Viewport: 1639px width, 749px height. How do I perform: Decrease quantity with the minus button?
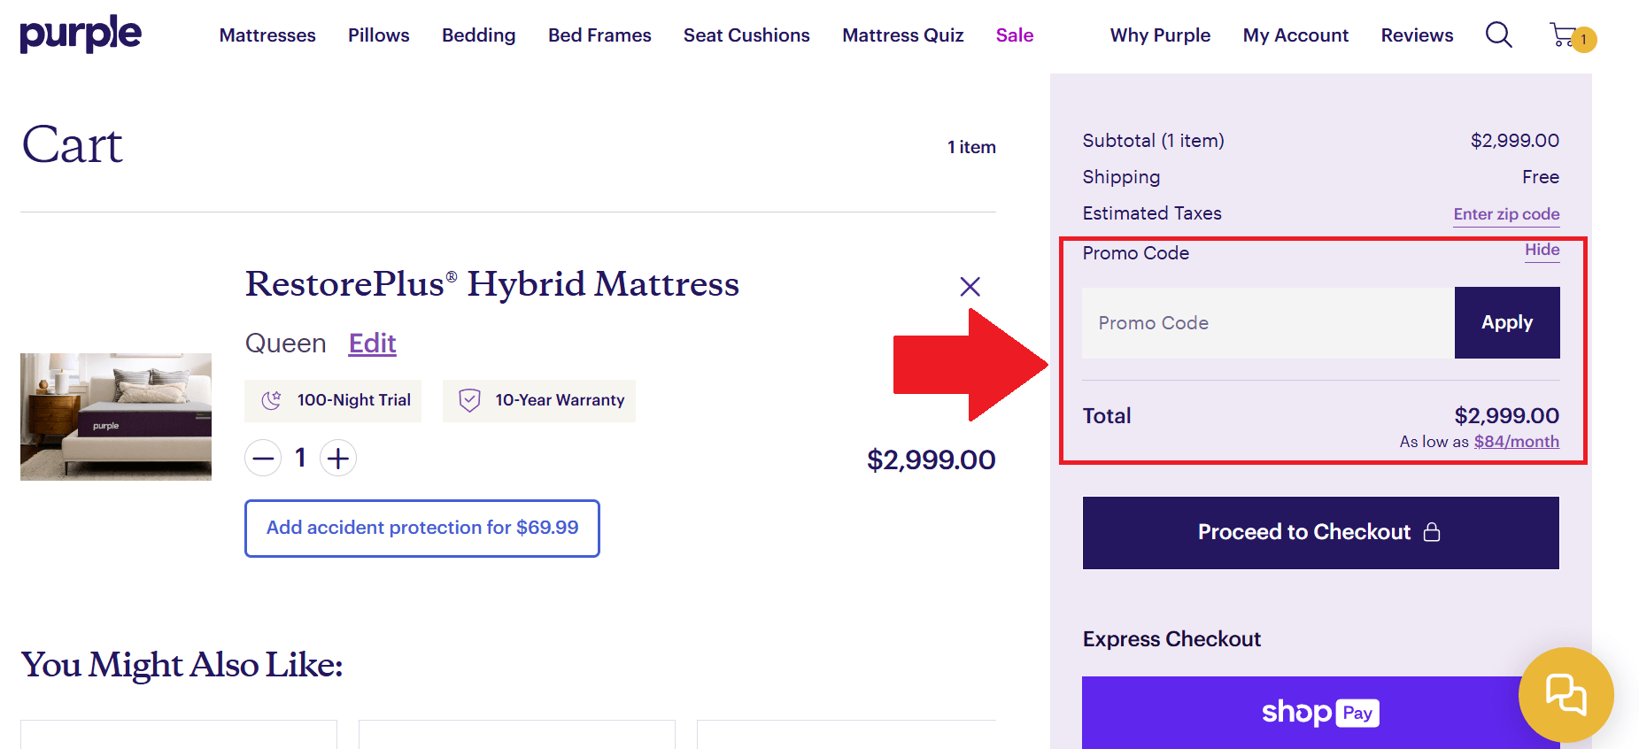coord(263,459)
